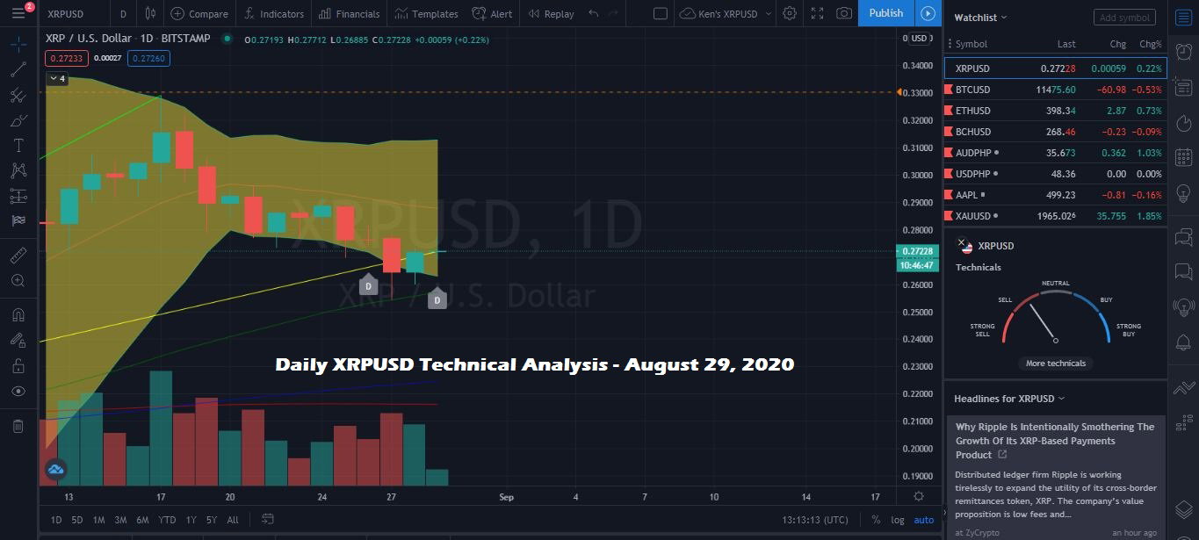Lock all drawing tools
The width and height of the screenshot is (1199, 540).
(x=18, y=365)
